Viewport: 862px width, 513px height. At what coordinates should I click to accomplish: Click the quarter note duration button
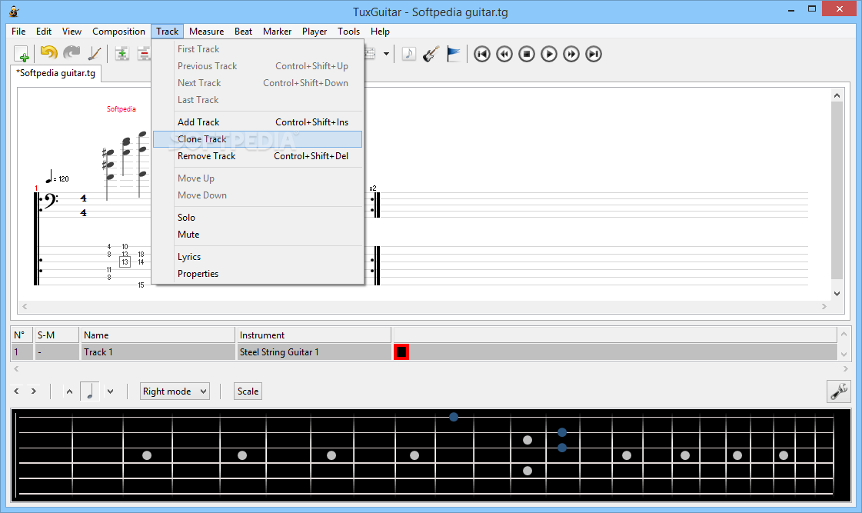(90, 391)
